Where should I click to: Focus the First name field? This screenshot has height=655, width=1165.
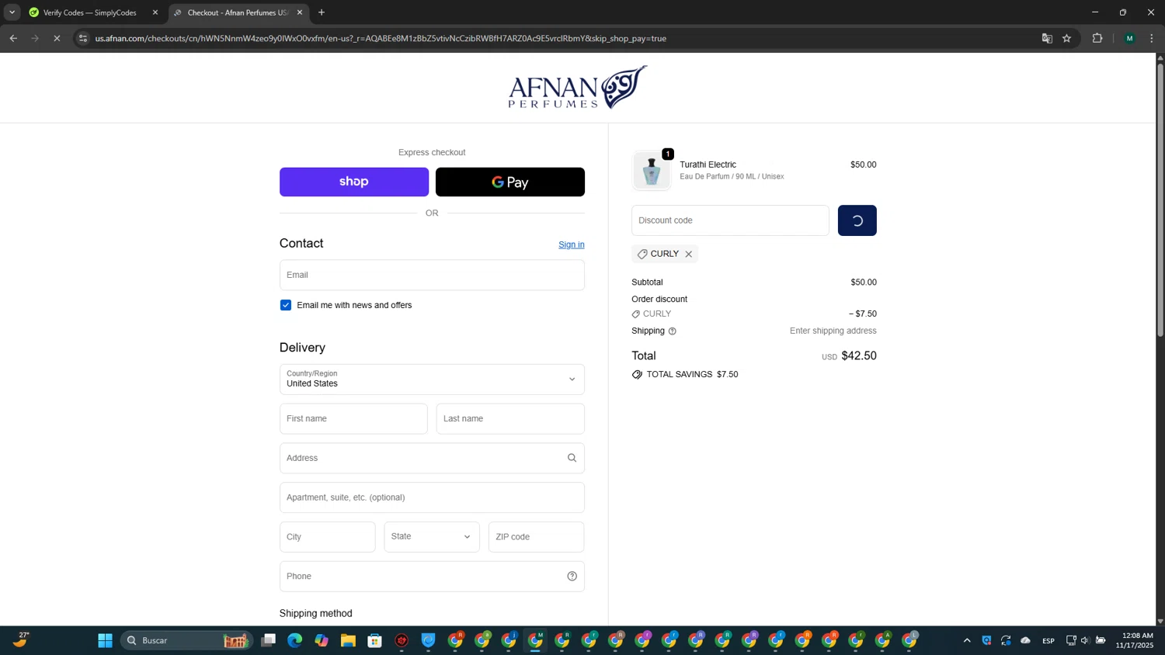(353, 418)
